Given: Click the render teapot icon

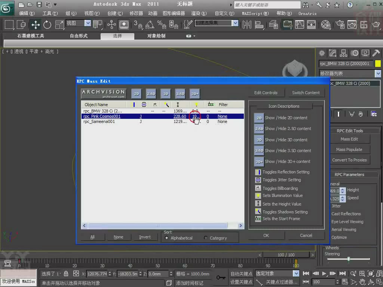Looking at the screenshot, I should coord(376,25).
